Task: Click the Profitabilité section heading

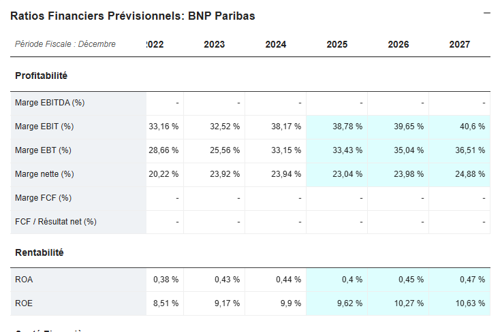Action: 41,76
